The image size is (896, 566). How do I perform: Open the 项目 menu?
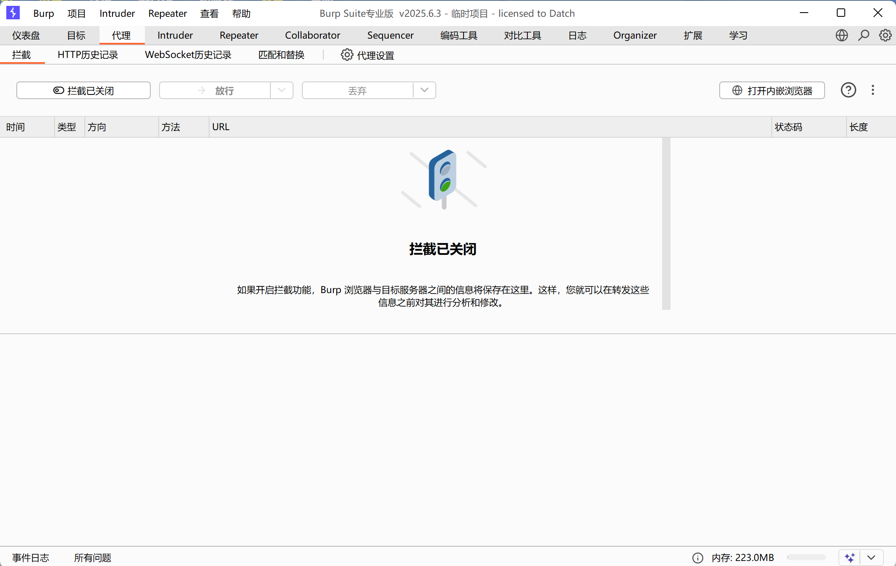tap(76, 13)
